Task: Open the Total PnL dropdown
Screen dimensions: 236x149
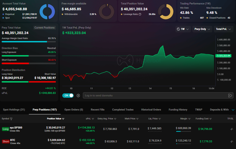Action: pos(224,29)
